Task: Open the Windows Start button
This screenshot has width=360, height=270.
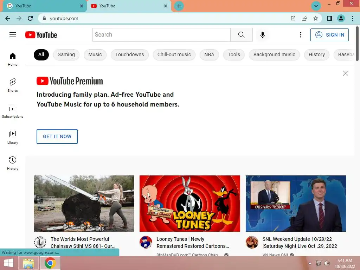Action: tap(8, 263)
